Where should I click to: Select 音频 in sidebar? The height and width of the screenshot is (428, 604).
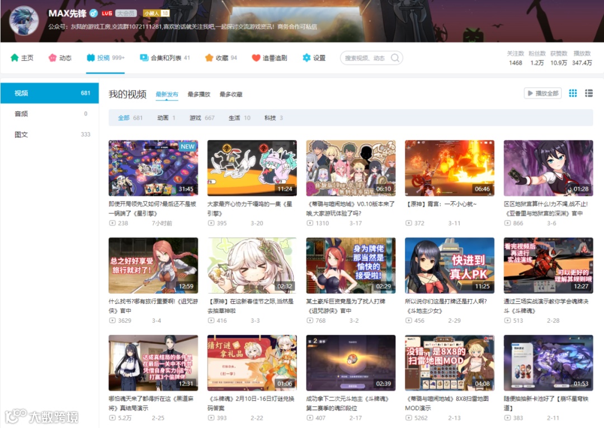pyautogui.click(x=49, y=114)
